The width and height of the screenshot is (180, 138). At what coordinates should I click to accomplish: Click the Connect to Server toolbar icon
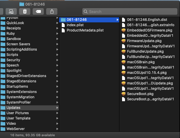click(x=11, y=11)
